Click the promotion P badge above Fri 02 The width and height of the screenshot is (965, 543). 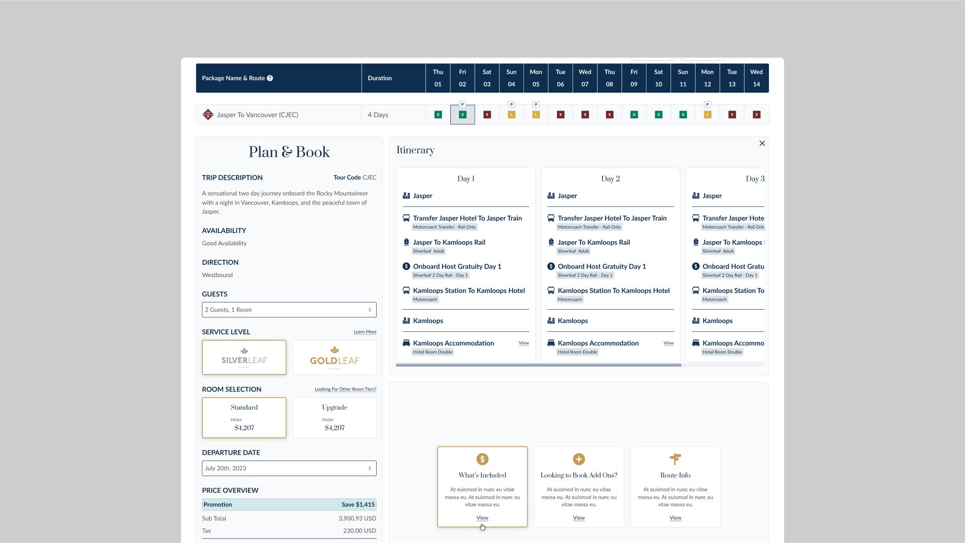click(x=462, y=104)
